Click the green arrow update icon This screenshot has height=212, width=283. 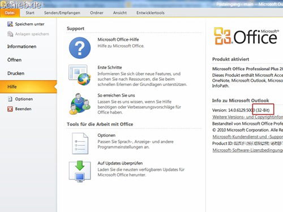(80, 171)
